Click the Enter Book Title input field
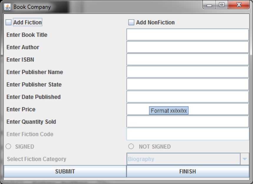The width and height of the screenshot is (253, 184). (188, 35)
